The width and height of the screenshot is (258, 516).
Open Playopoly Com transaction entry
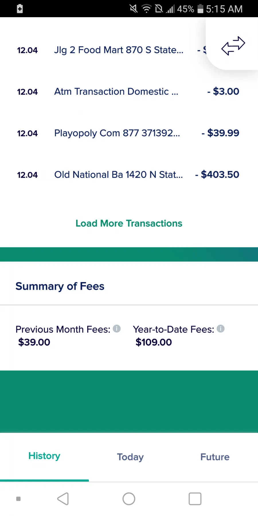point(129,133)
